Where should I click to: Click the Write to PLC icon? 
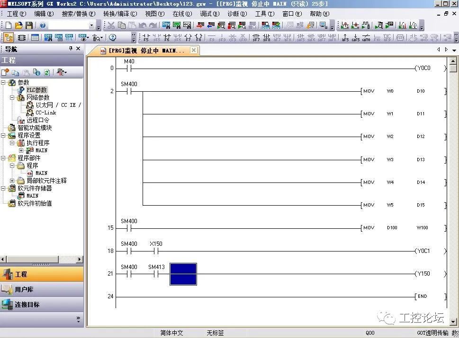200,26
